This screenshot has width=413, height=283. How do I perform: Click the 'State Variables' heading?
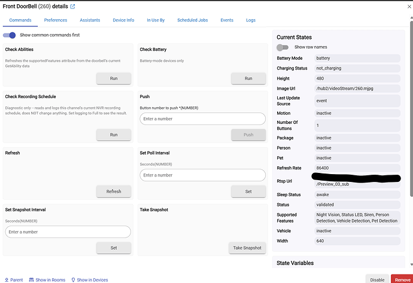pos(295,263)
